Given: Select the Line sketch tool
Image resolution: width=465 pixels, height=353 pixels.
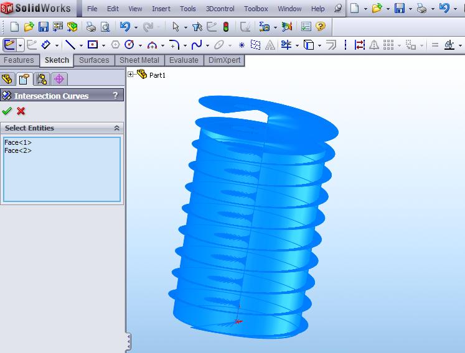Looking at the screenshot, I should [x=70, y=45].
